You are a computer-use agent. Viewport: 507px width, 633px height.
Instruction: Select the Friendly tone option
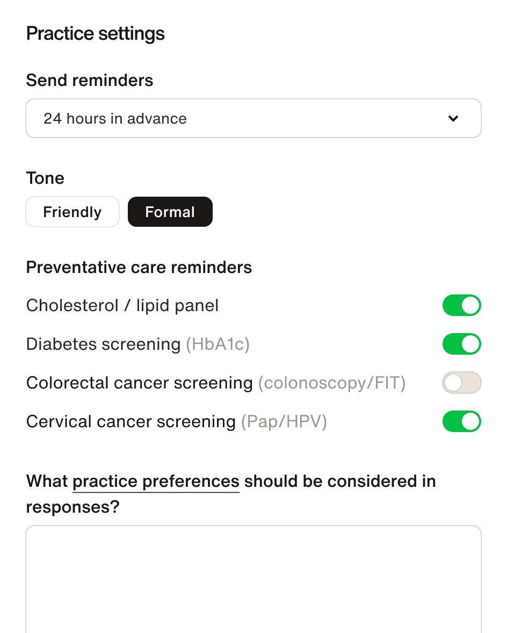point(73,212)
